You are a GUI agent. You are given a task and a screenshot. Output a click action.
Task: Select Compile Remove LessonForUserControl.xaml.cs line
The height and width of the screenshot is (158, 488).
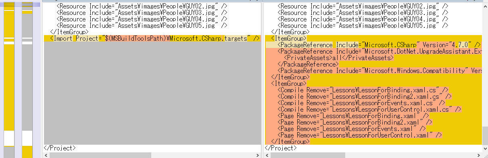tap(369, 110)
